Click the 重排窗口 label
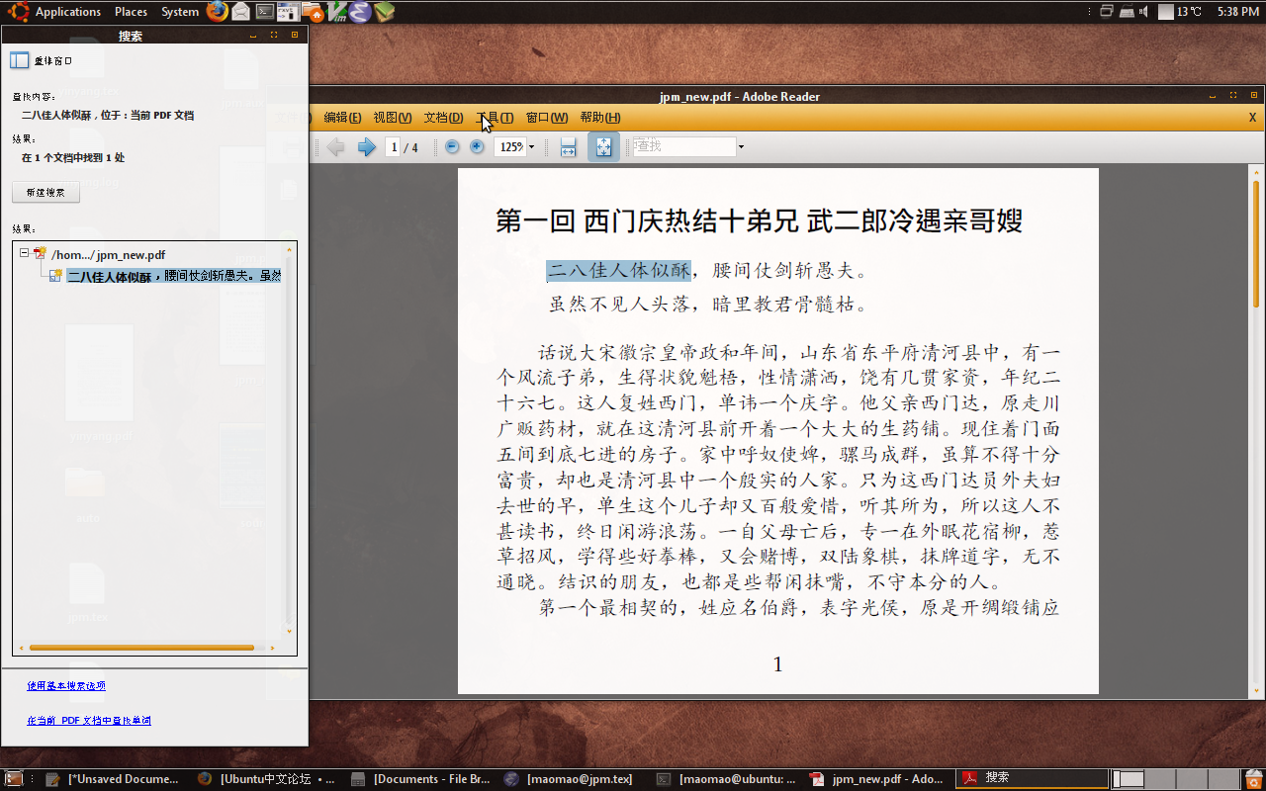 52,61
